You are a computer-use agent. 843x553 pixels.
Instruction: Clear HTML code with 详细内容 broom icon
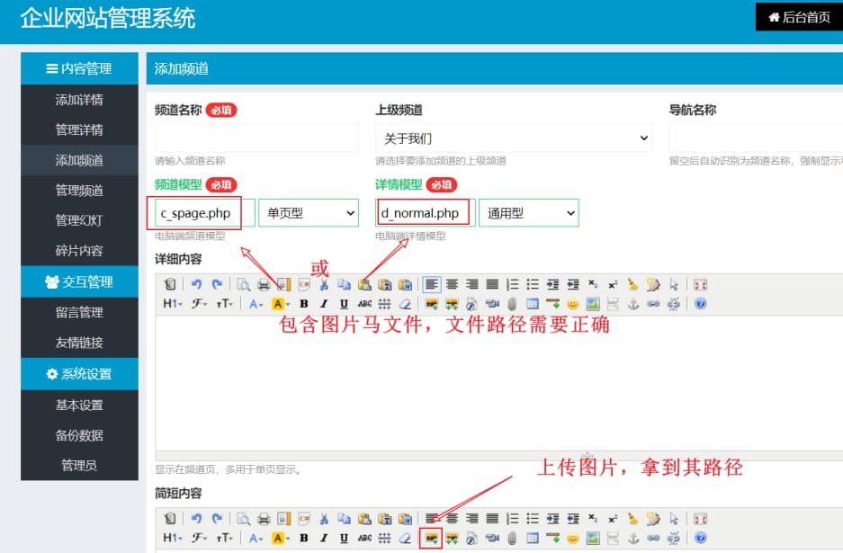(632, 284)
